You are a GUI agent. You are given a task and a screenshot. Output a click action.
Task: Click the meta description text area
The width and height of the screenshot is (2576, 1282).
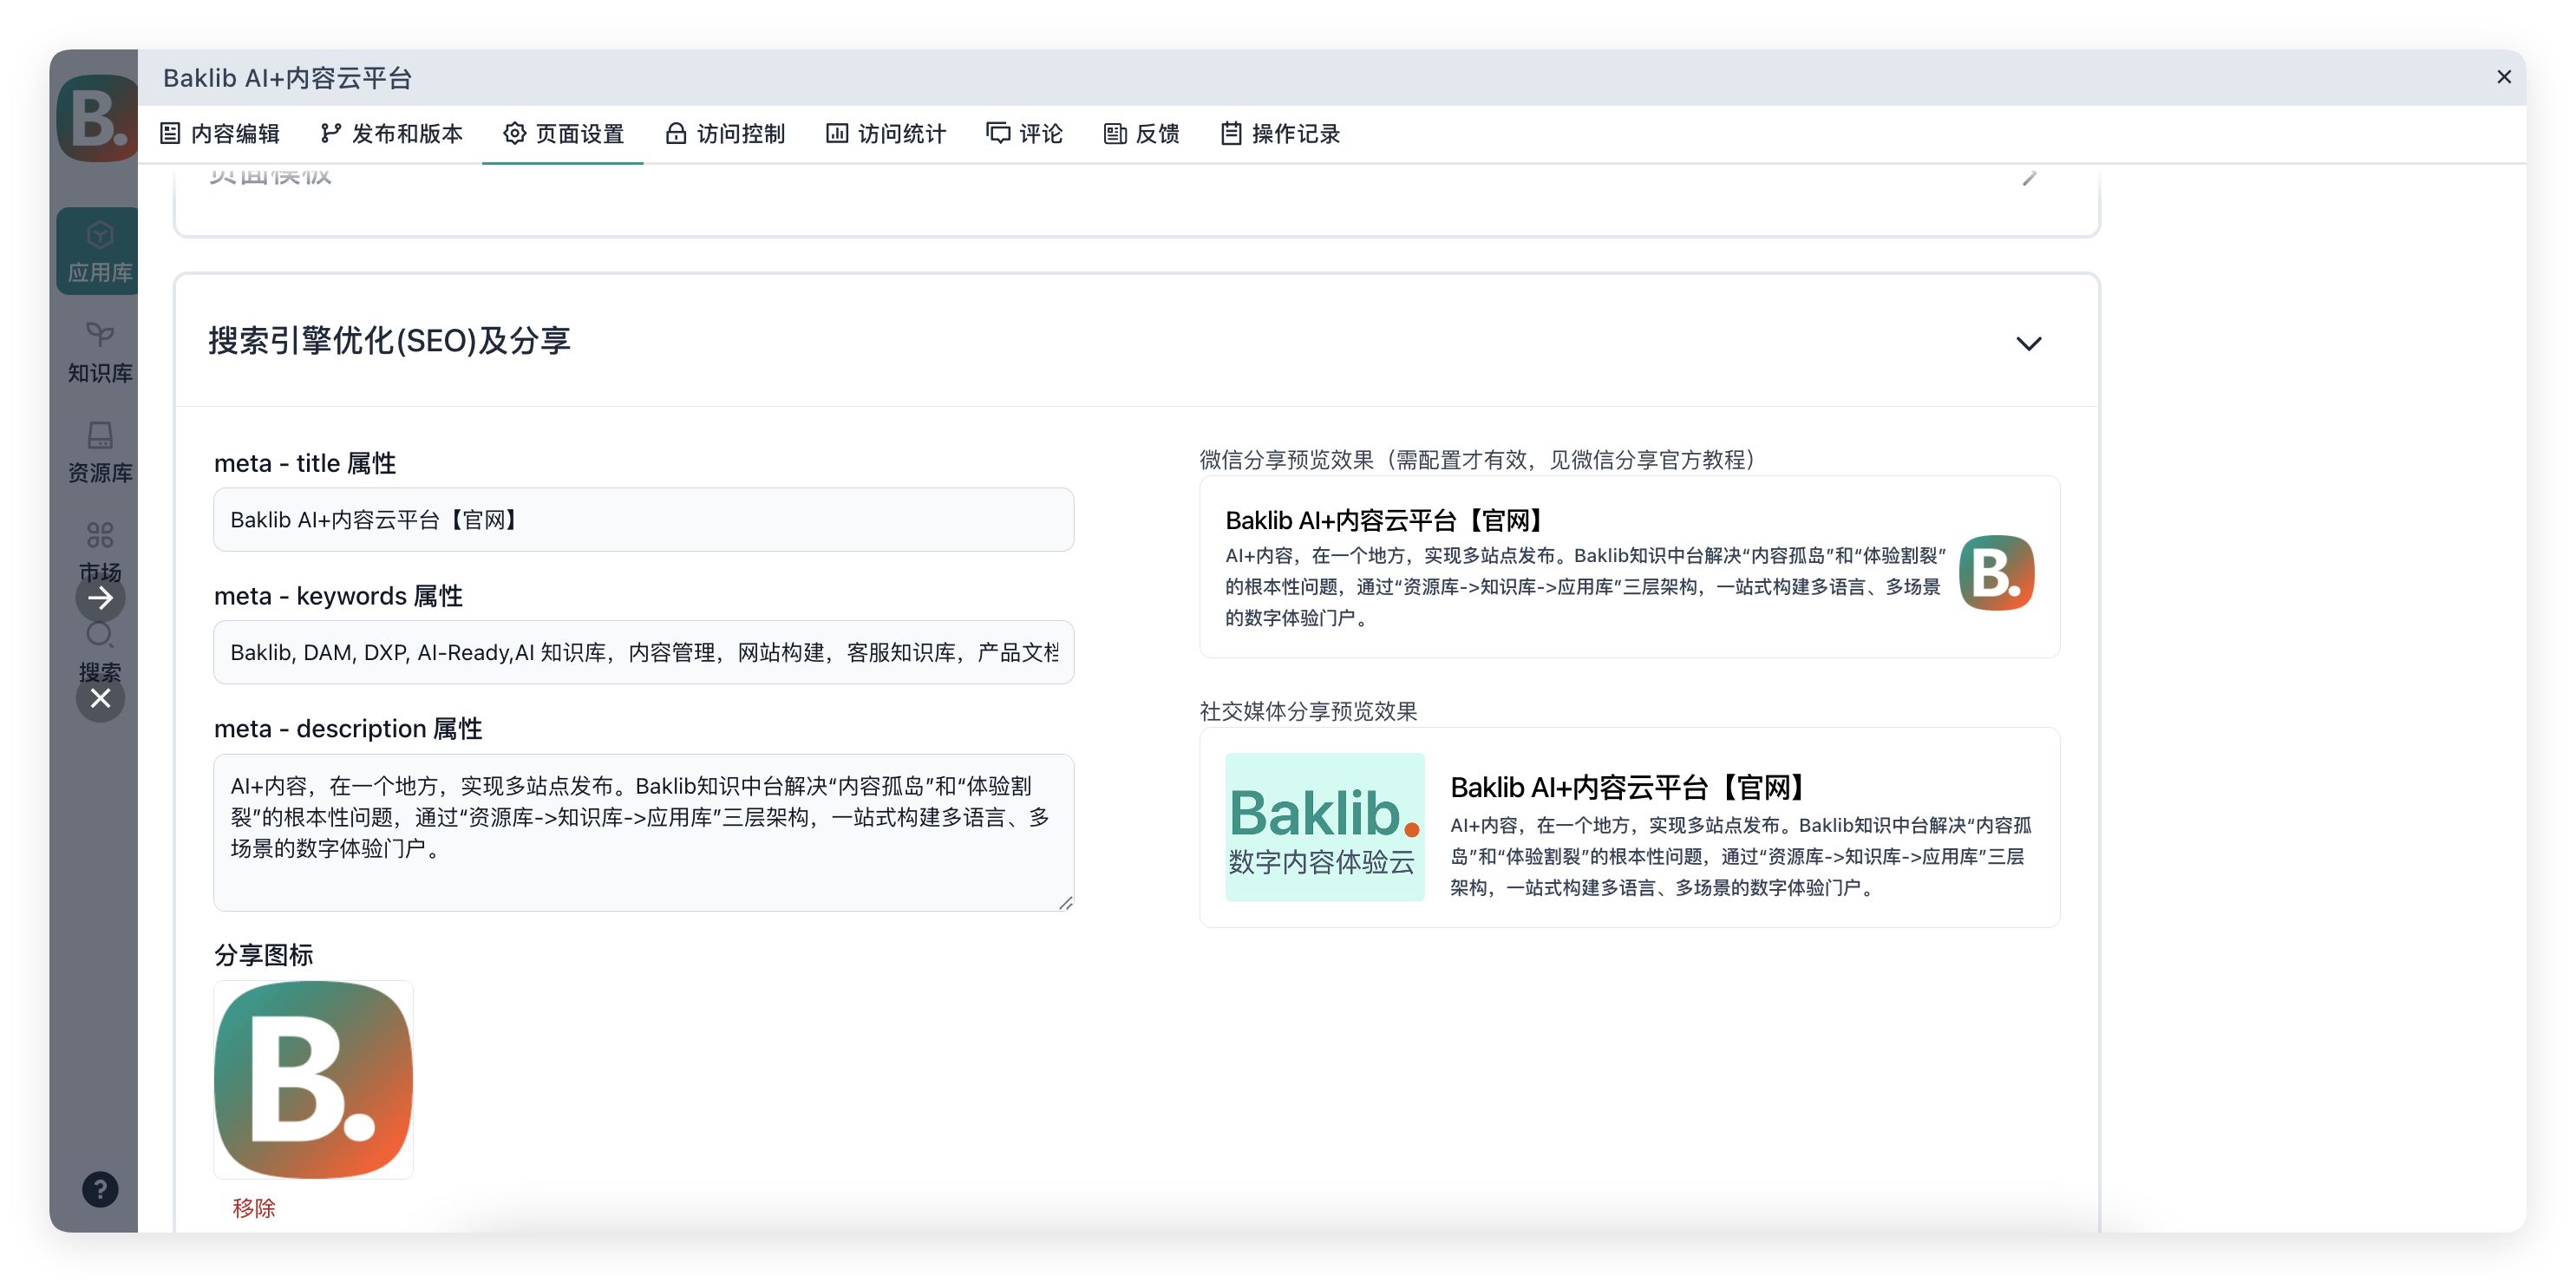(x=643, y=832)
